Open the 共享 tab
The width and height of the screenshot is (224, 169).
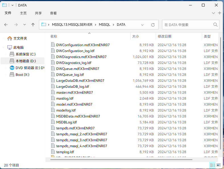point(38,13)
